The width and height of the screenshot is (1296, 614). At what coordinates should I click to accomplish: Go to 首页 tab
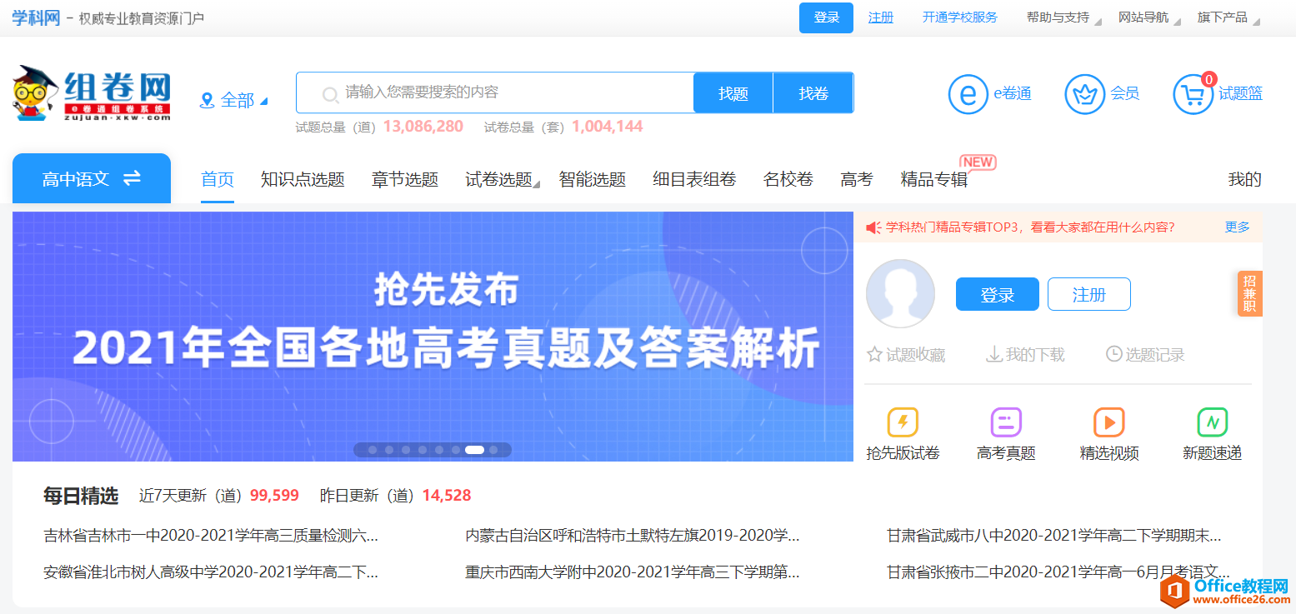218,179
